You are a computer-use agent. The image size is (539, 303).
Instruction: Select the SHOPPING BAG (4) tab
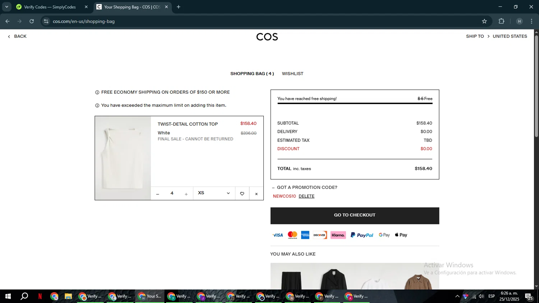[252, 74]
